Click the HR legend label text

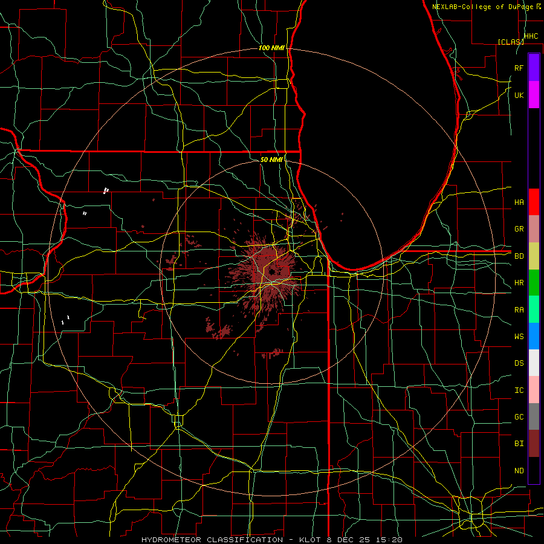pos(519,283)
